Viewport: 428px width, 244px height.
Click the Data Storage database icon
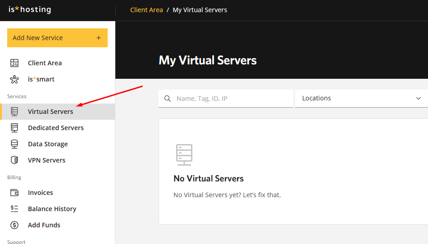[x=14, y=144]
